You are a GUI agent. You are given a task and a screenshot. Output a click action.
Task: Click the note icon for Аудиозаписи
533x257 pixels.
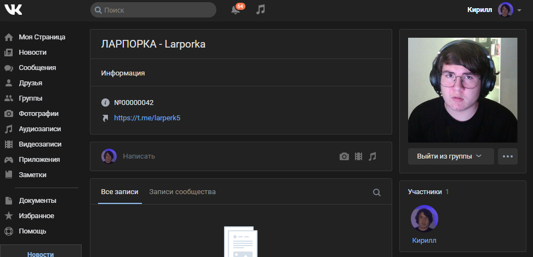coord(9,129)
